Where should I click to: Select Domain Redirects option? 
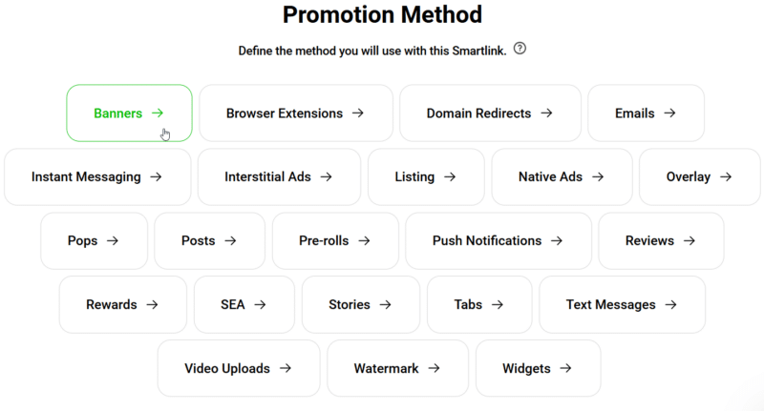(x=489, y=113)
